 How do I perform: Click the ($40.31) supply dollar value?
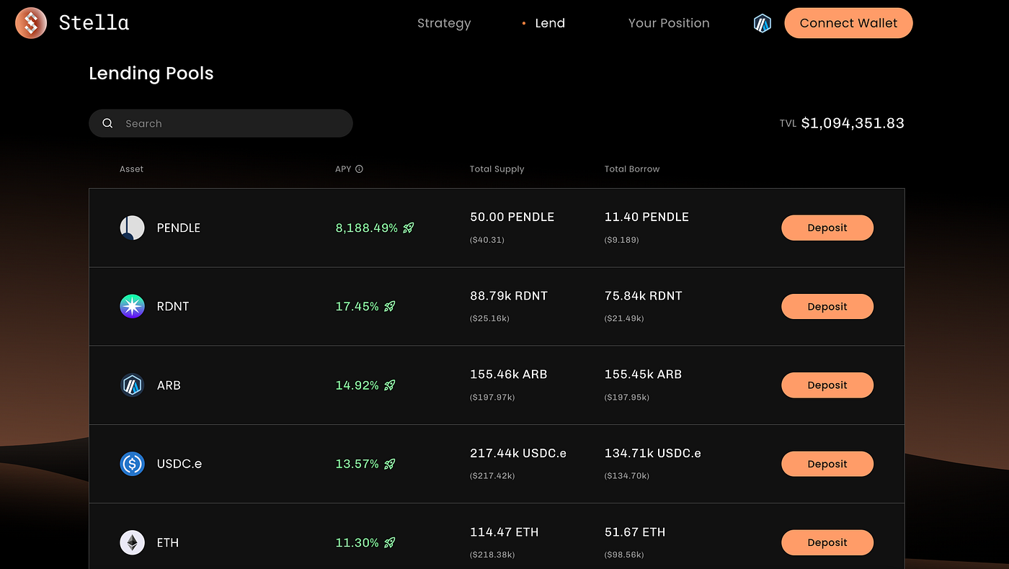[x=487, y=240]
